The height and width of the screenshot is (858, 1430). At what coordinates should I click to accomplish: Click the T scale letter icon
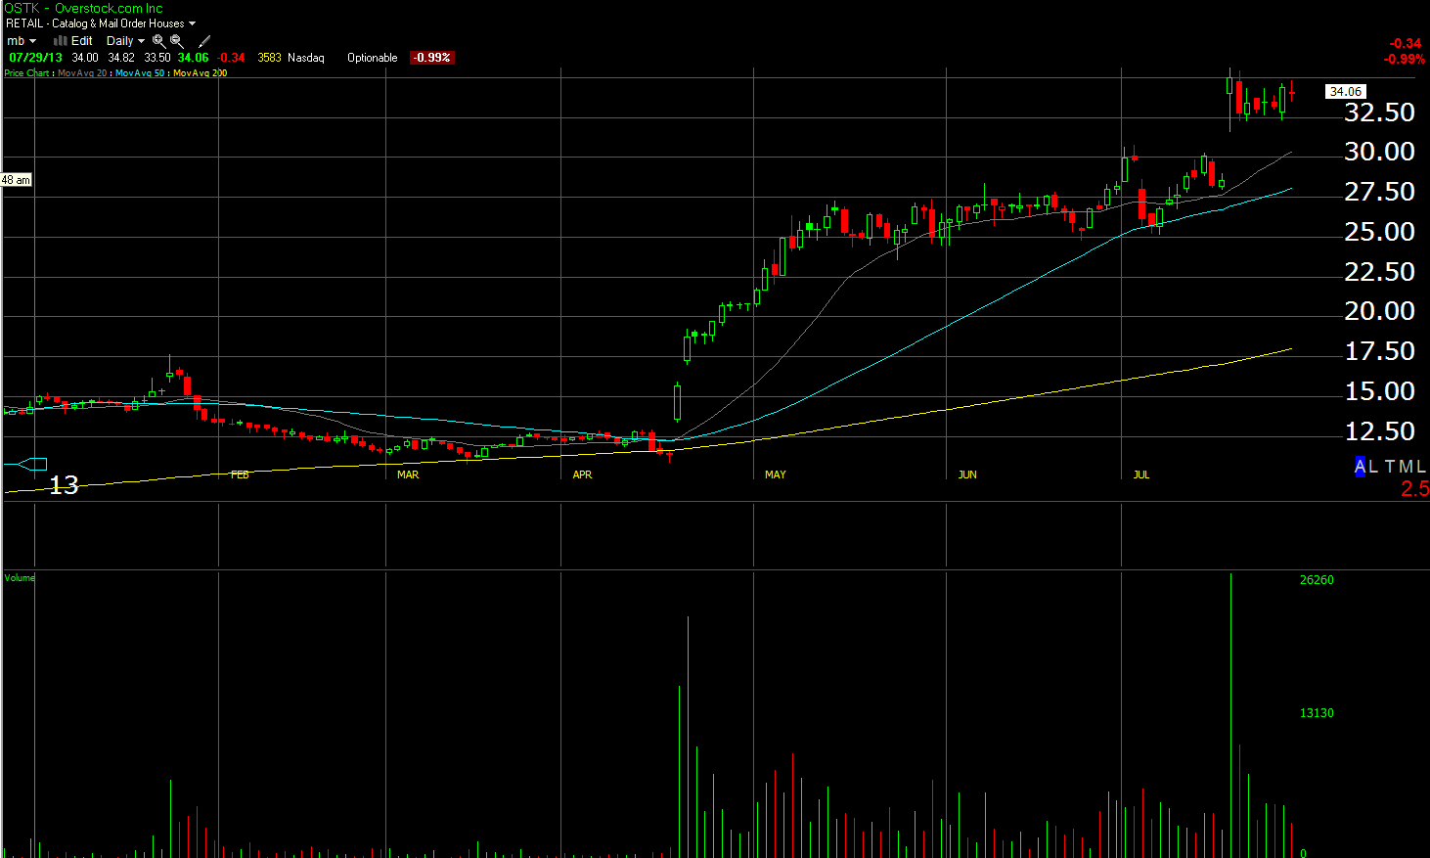[1389, 467]
